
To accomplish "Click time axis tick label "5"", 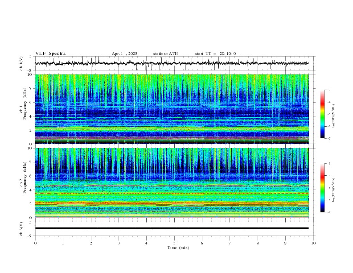I will pyautogui.click(x=174, y=243).
